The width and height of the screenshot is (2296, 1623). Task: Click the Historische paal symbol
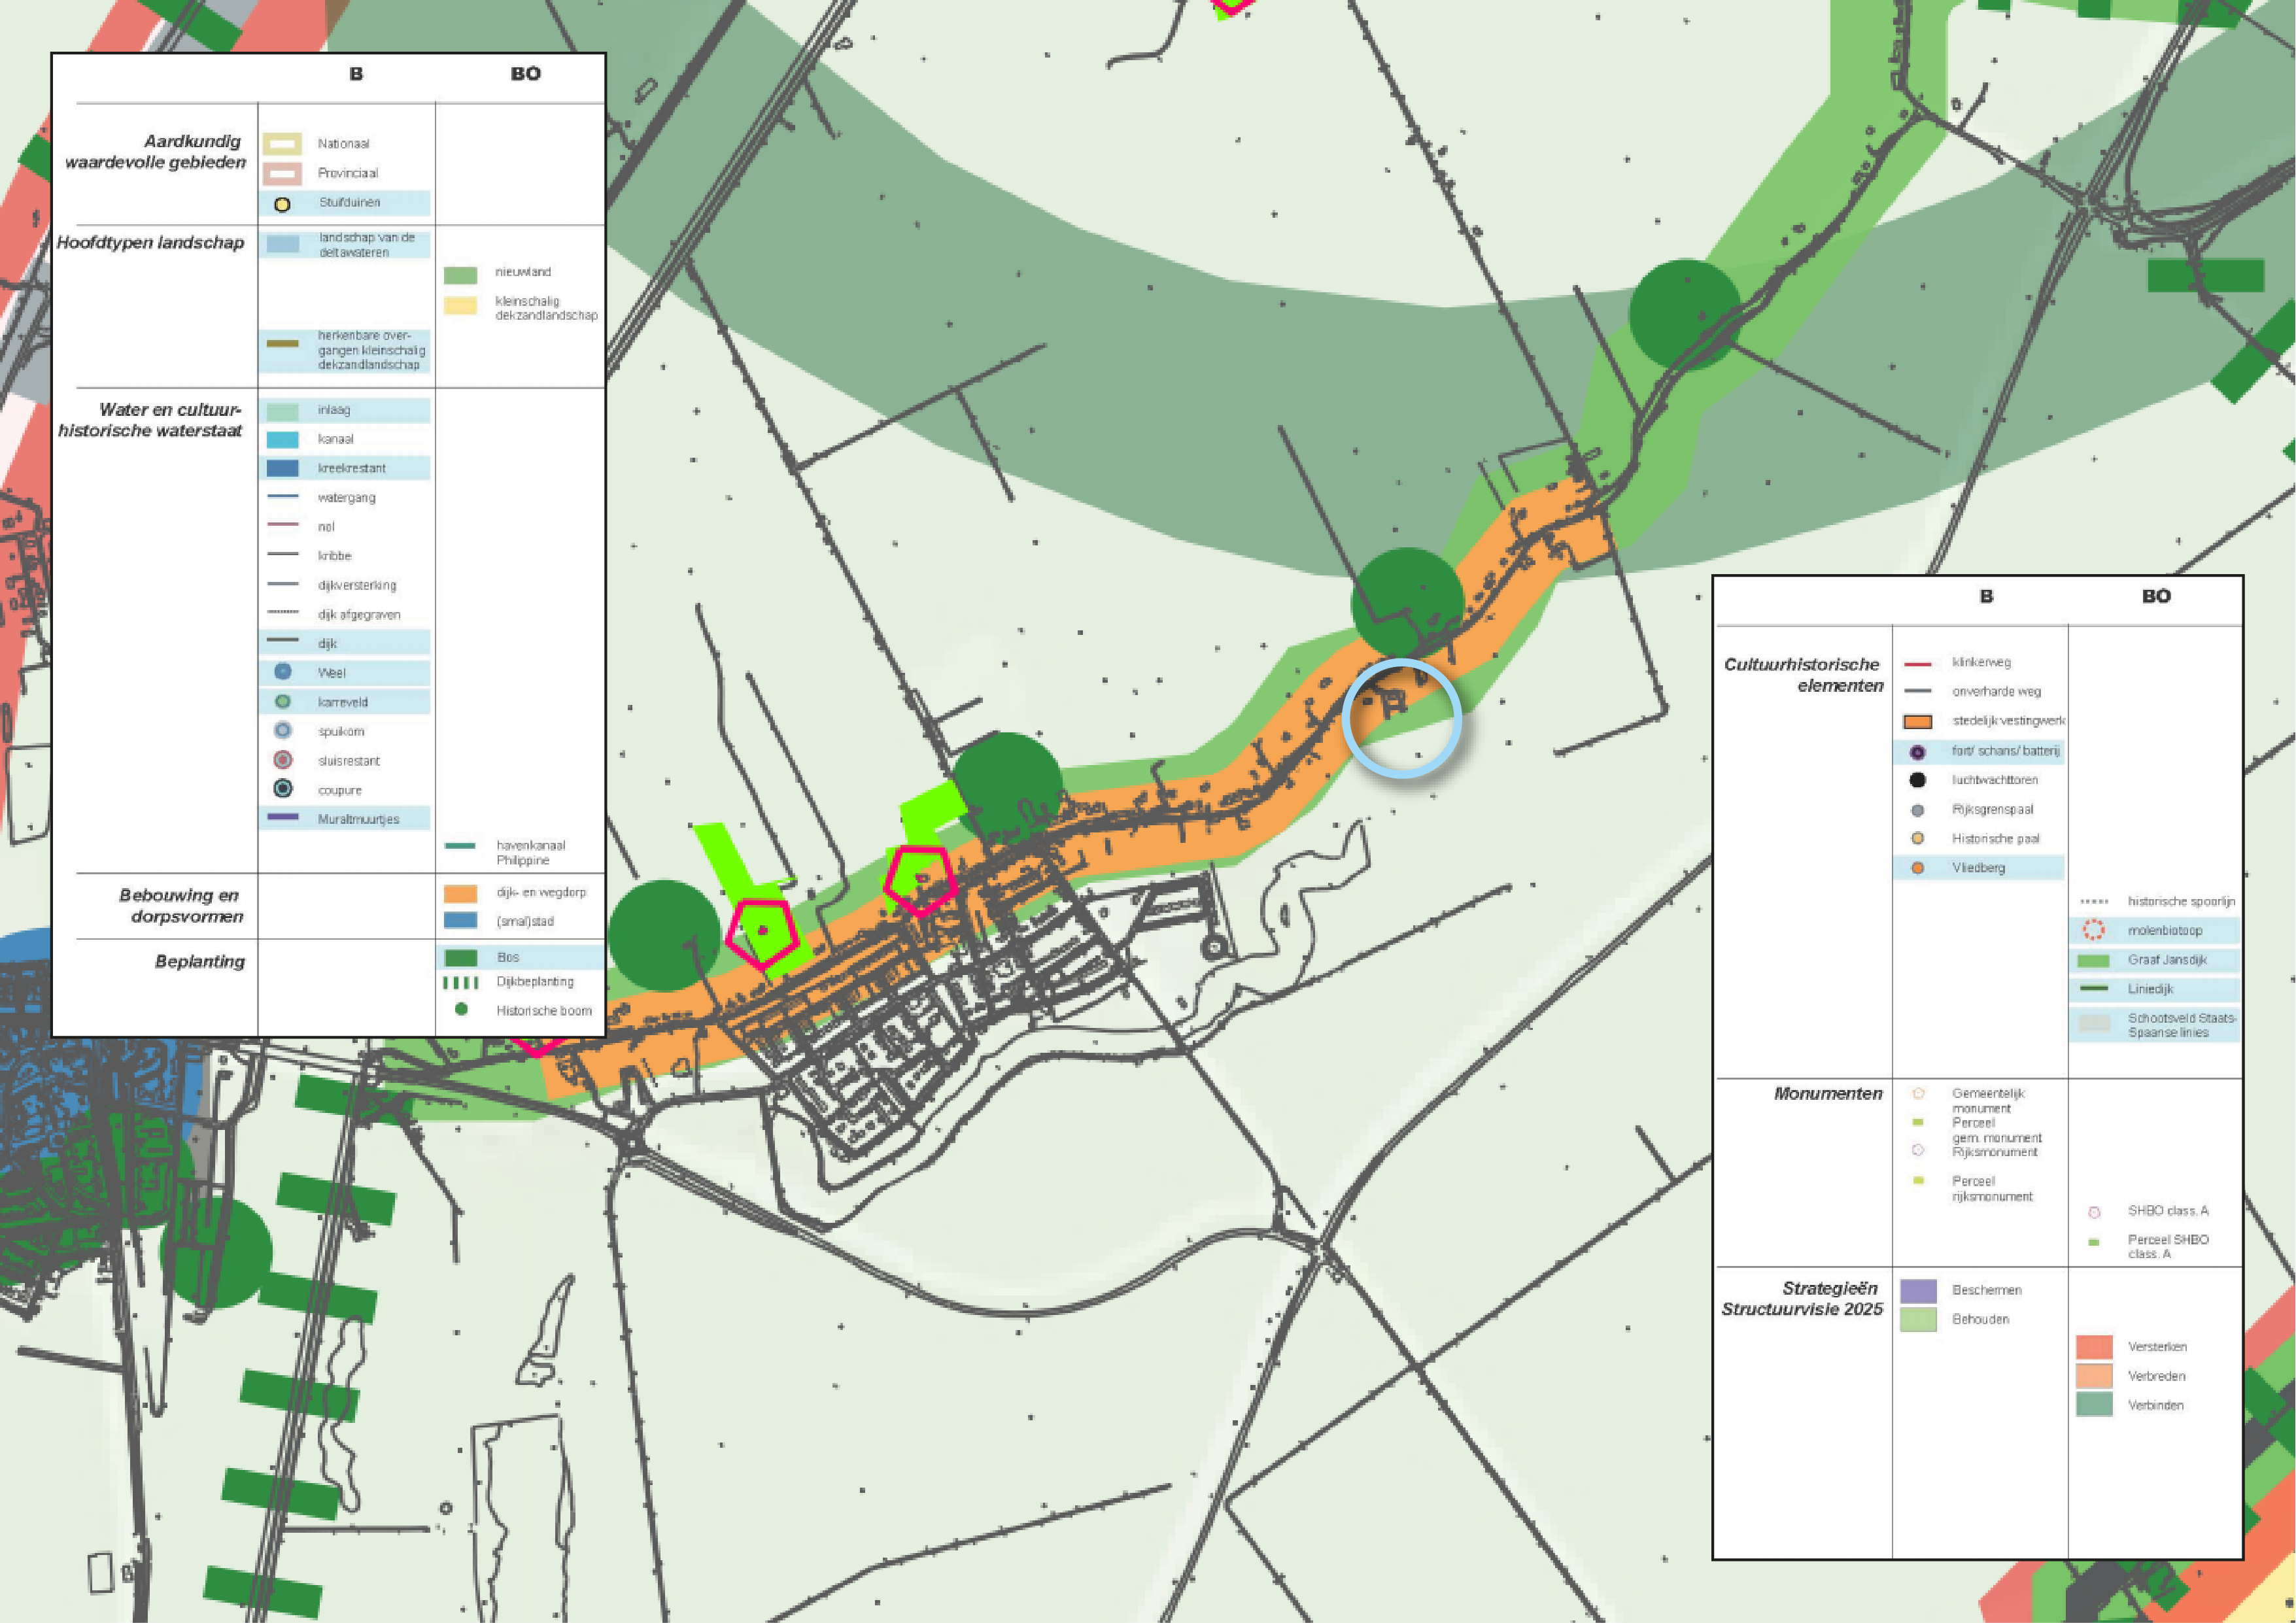[x=1917, y=839]
